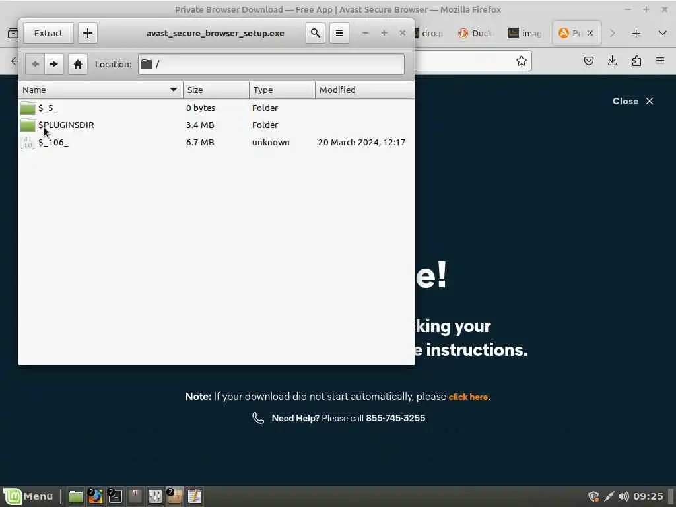Sort archive list by Size column
676x507 pixels.
point(216,90)
